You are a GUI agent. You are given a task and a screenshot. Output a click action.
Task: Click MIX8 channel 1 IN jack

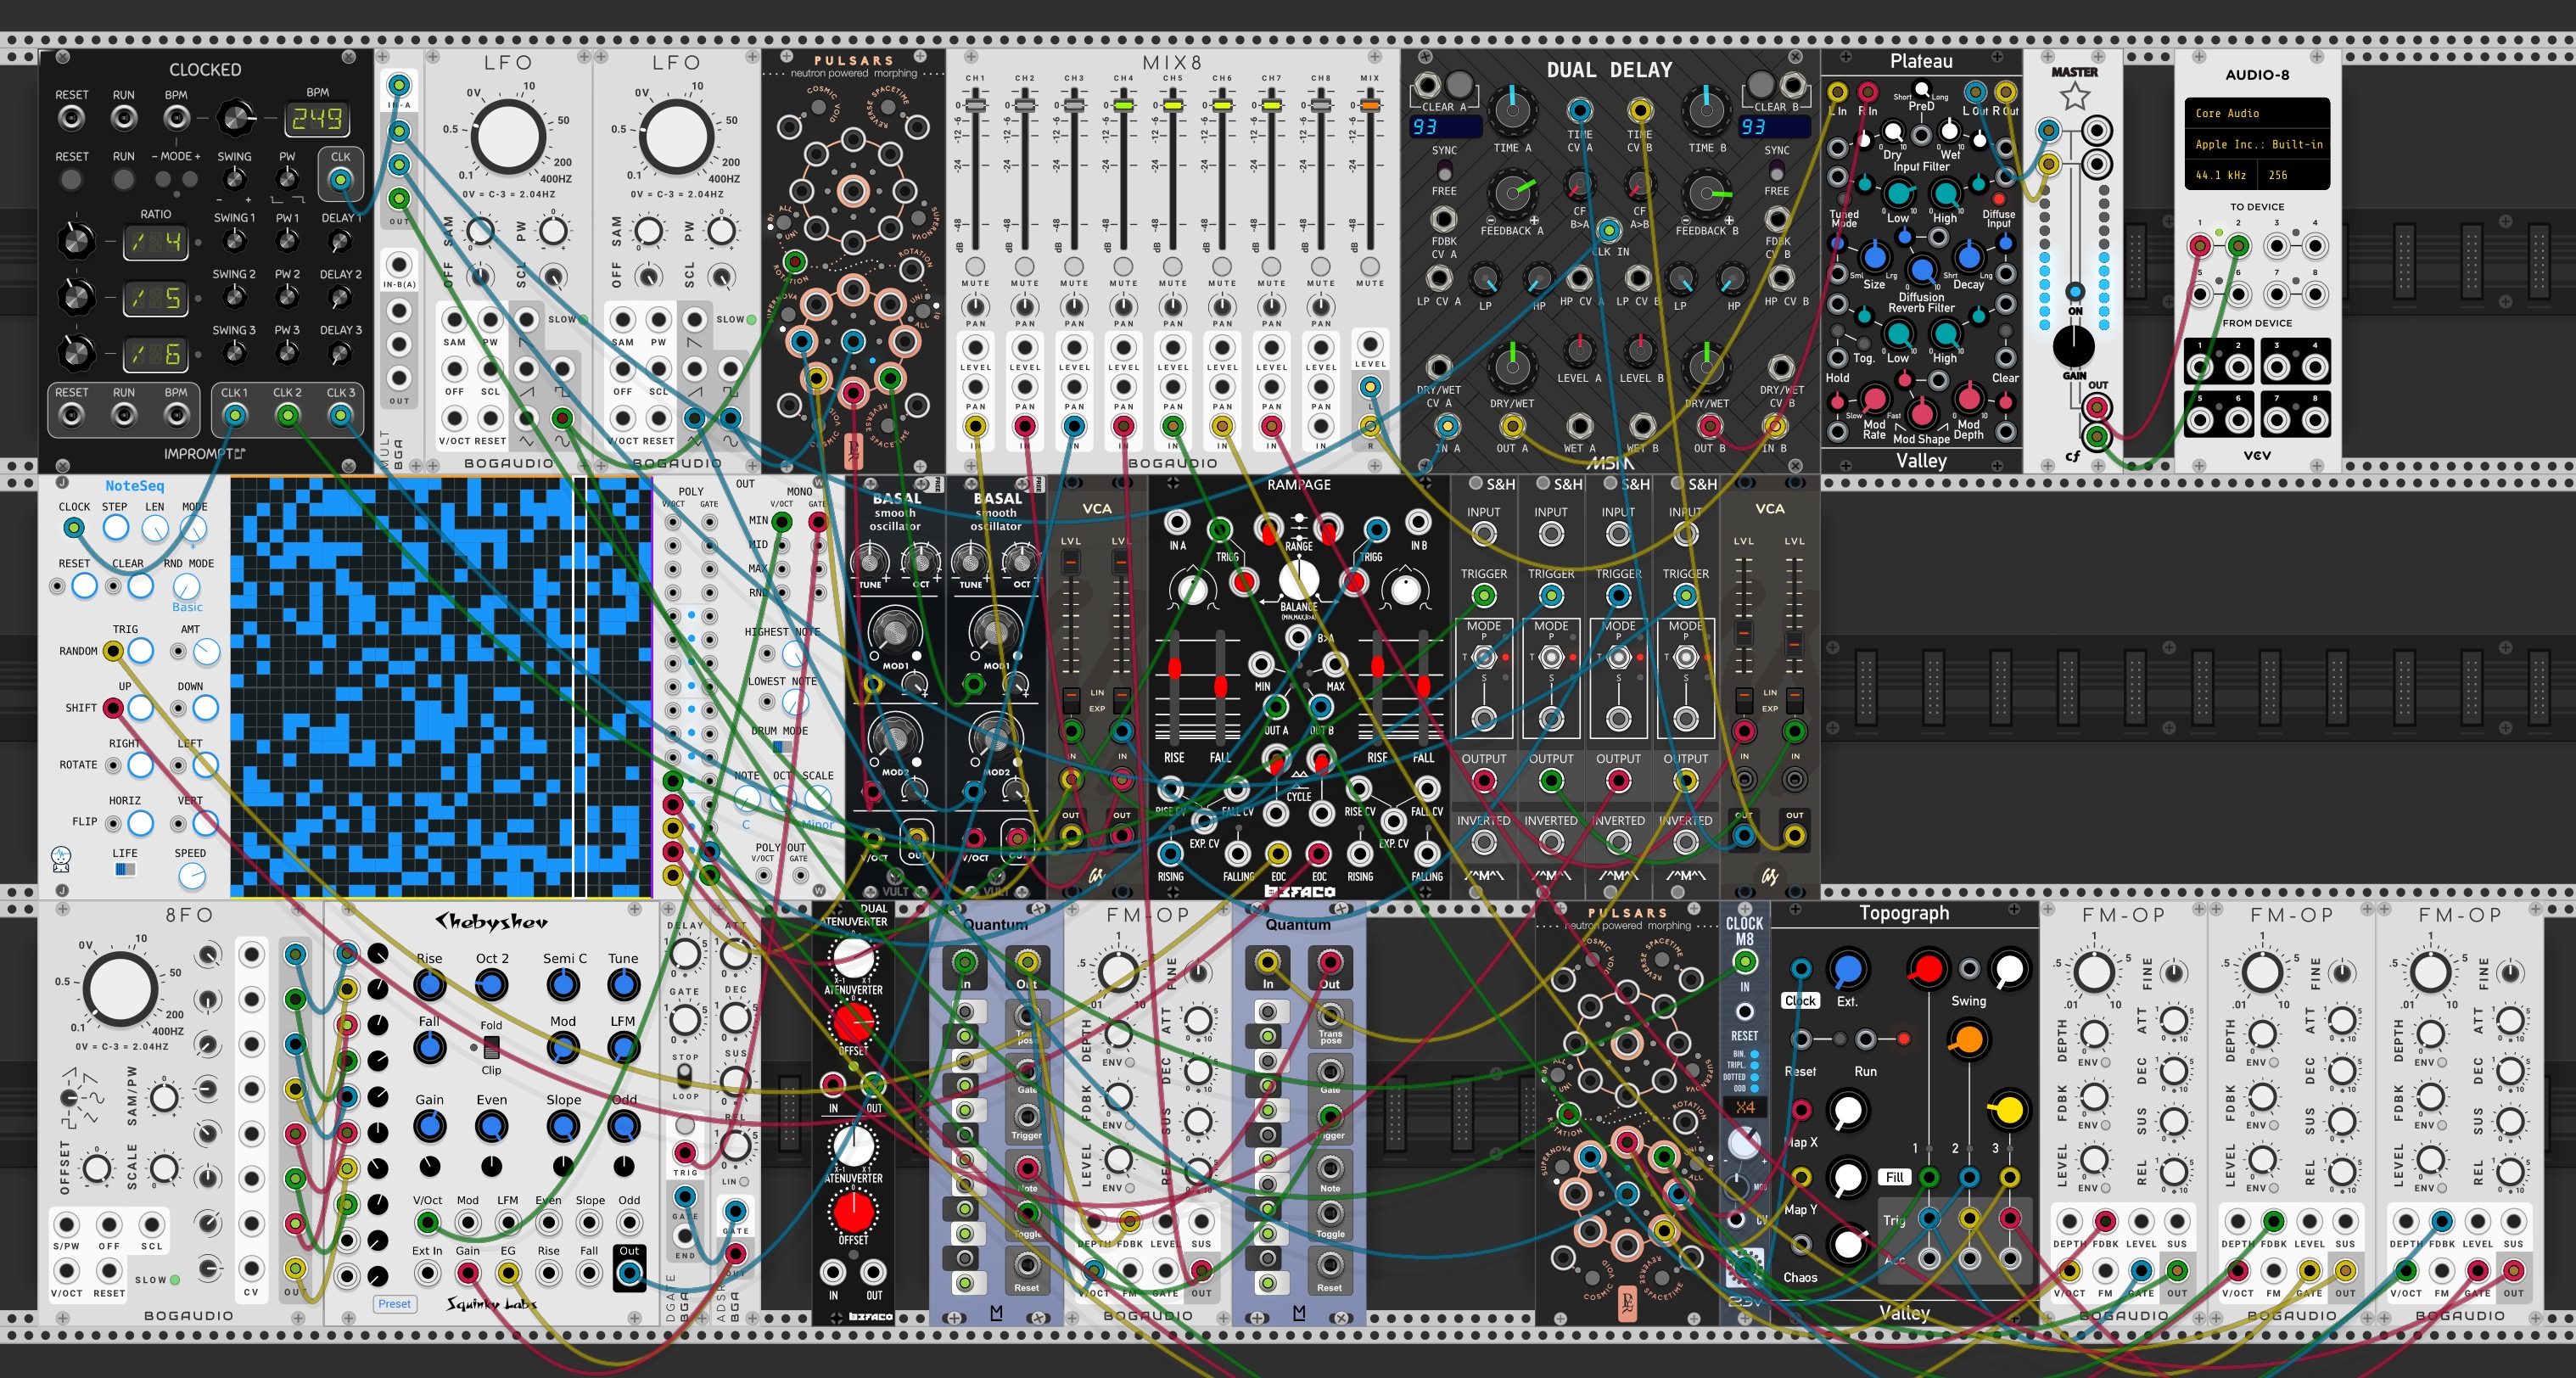(975, 427)
